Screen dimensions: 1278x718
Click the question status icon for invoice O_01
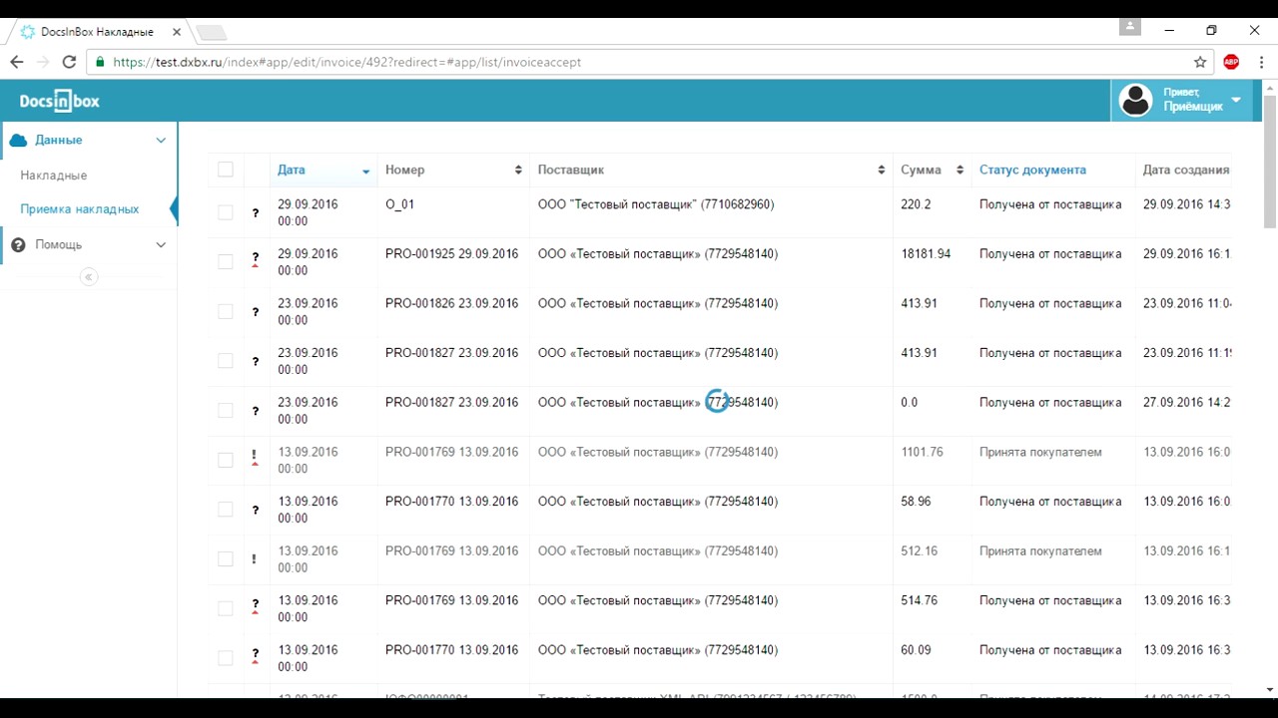[x=256, y=212]
